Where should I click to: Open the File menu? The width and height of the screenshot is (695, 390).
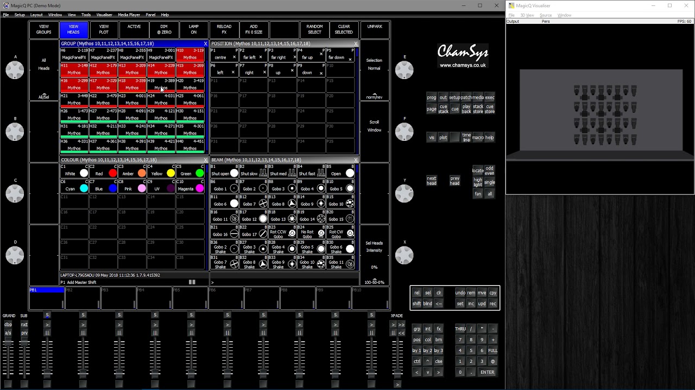pos(5,15)
